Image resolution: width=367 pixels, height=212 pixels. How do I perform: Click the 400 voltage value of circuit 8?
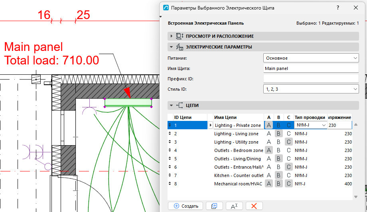(348, 184)
